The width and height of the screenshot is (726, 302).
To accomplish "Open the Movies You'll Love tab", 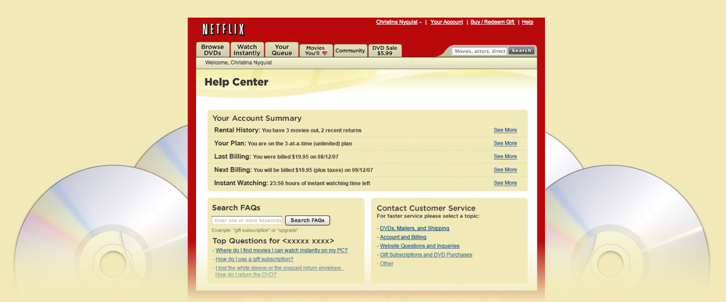I will pos(316,51).
